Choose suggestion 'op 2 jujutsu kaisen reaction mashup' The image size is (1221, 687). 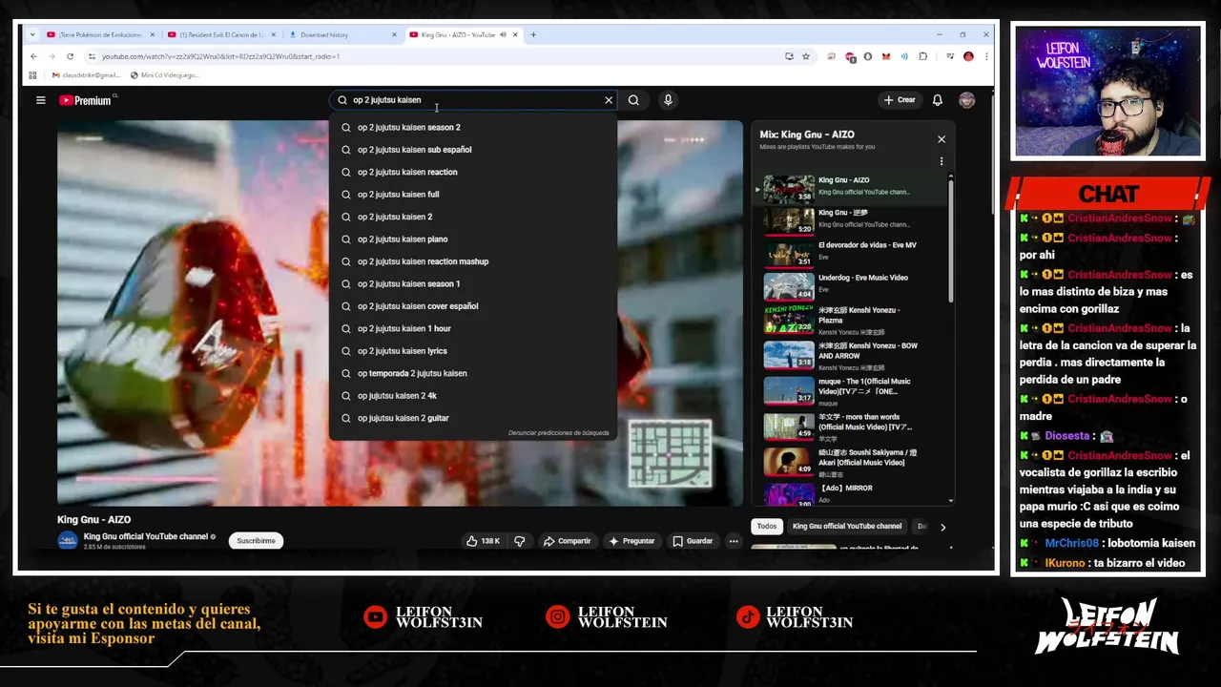click(474, 261)
